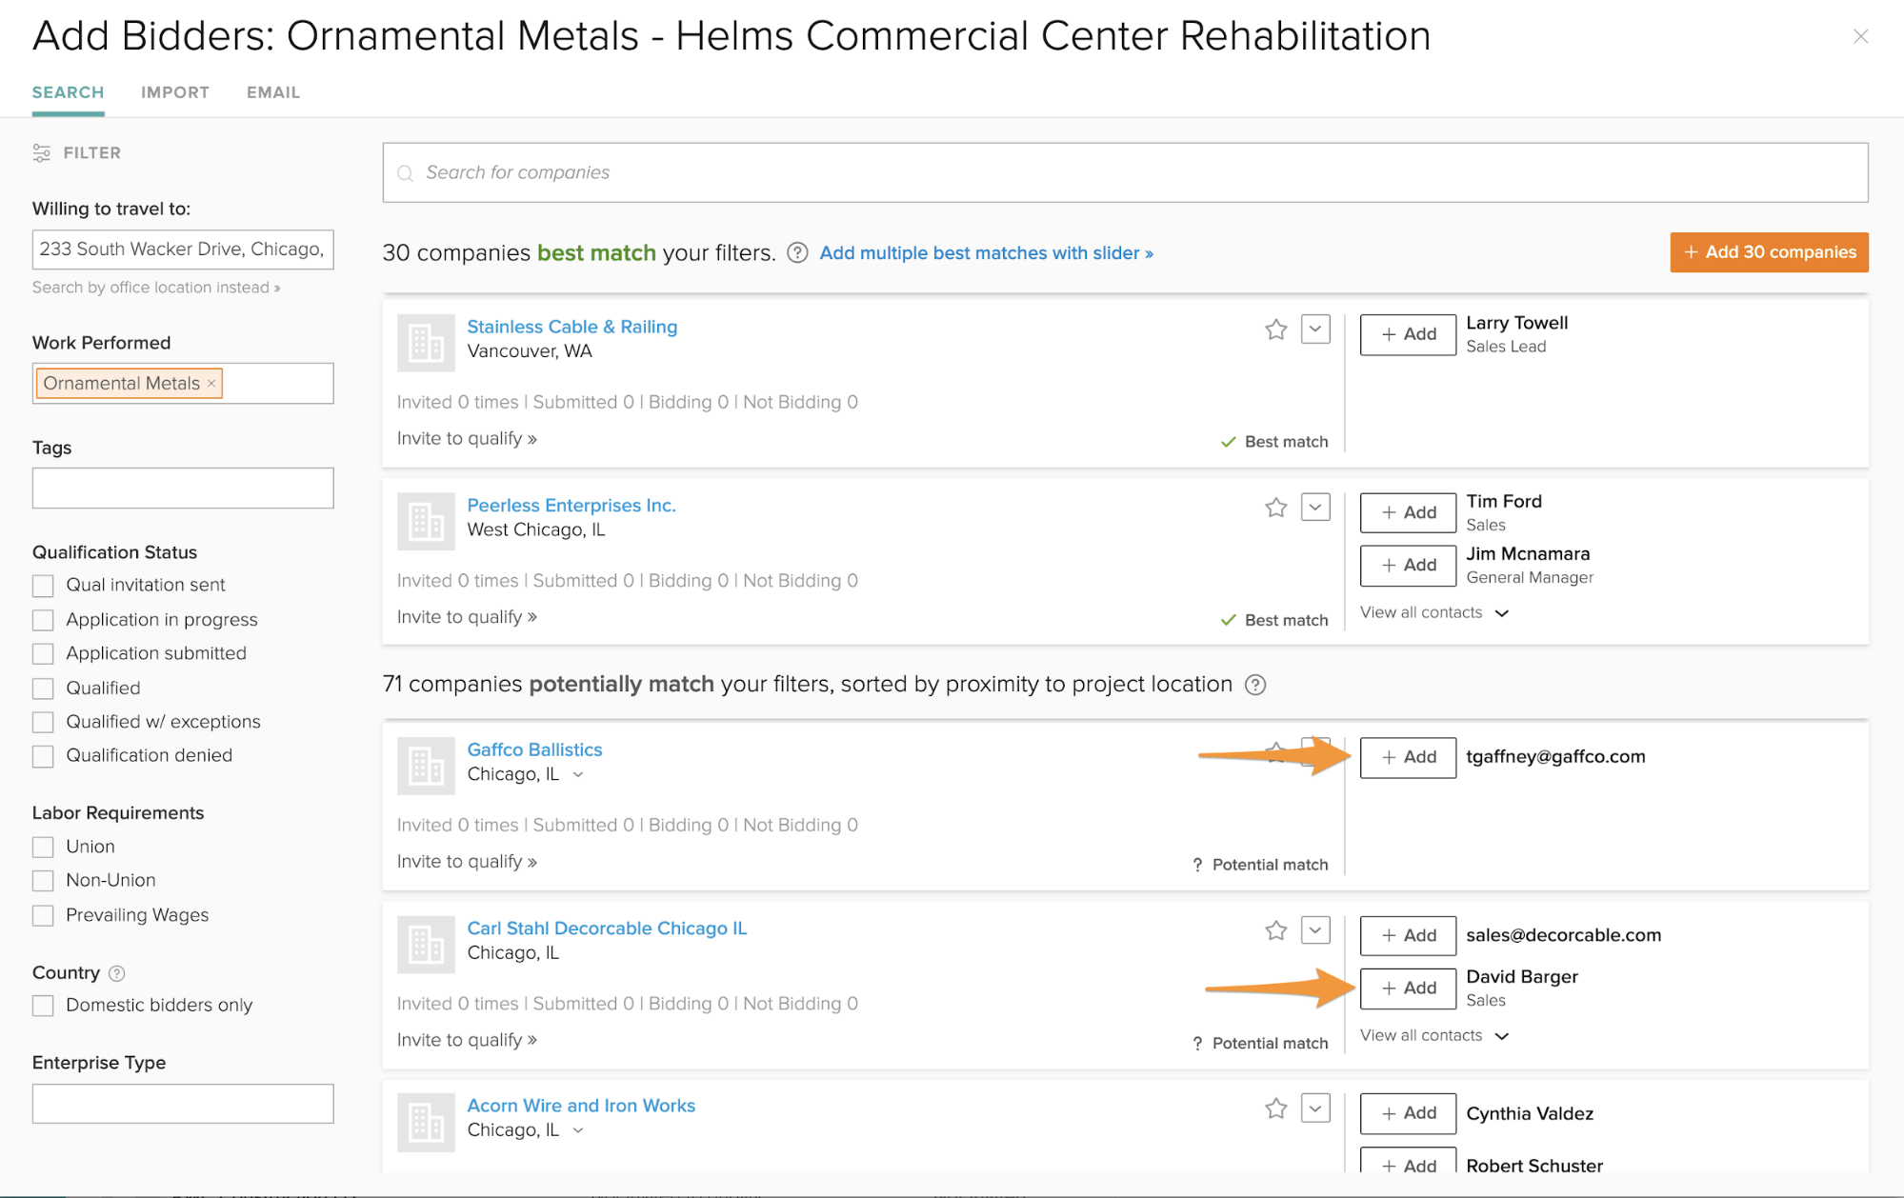Star Acorn Wire and Iron Works
Viewport: 1904px width, 1198px height.
pyautogui.click(x=1275, y=1108)
